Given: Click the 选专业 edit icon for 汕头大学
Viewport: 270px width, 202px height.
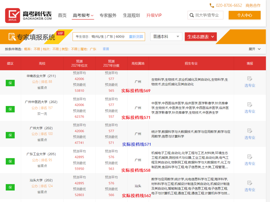Looking at the screenshot, I should tap(250, 183).
